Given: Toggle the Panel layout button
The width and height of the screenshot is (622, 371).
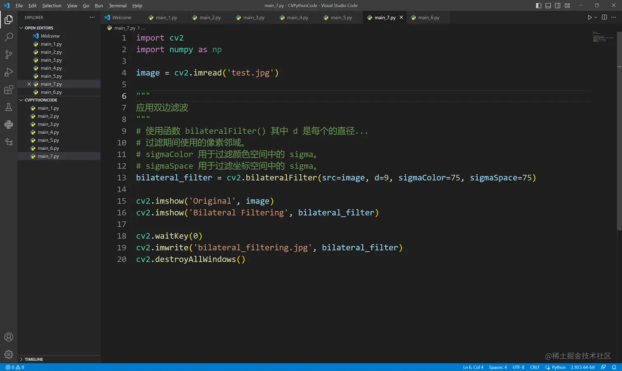Looking at the screenshot, I should click(x=548, y=5).
